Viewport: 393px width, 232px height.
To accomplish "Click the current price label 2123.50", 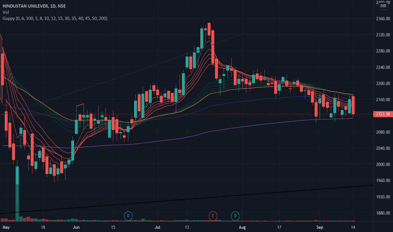I will (382, 114).
